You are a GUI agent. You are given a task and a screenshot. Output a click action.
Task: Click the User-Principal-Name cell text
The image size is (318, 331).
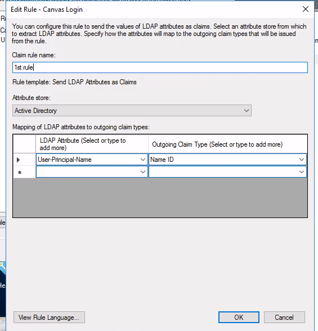(x=65, y=160)
